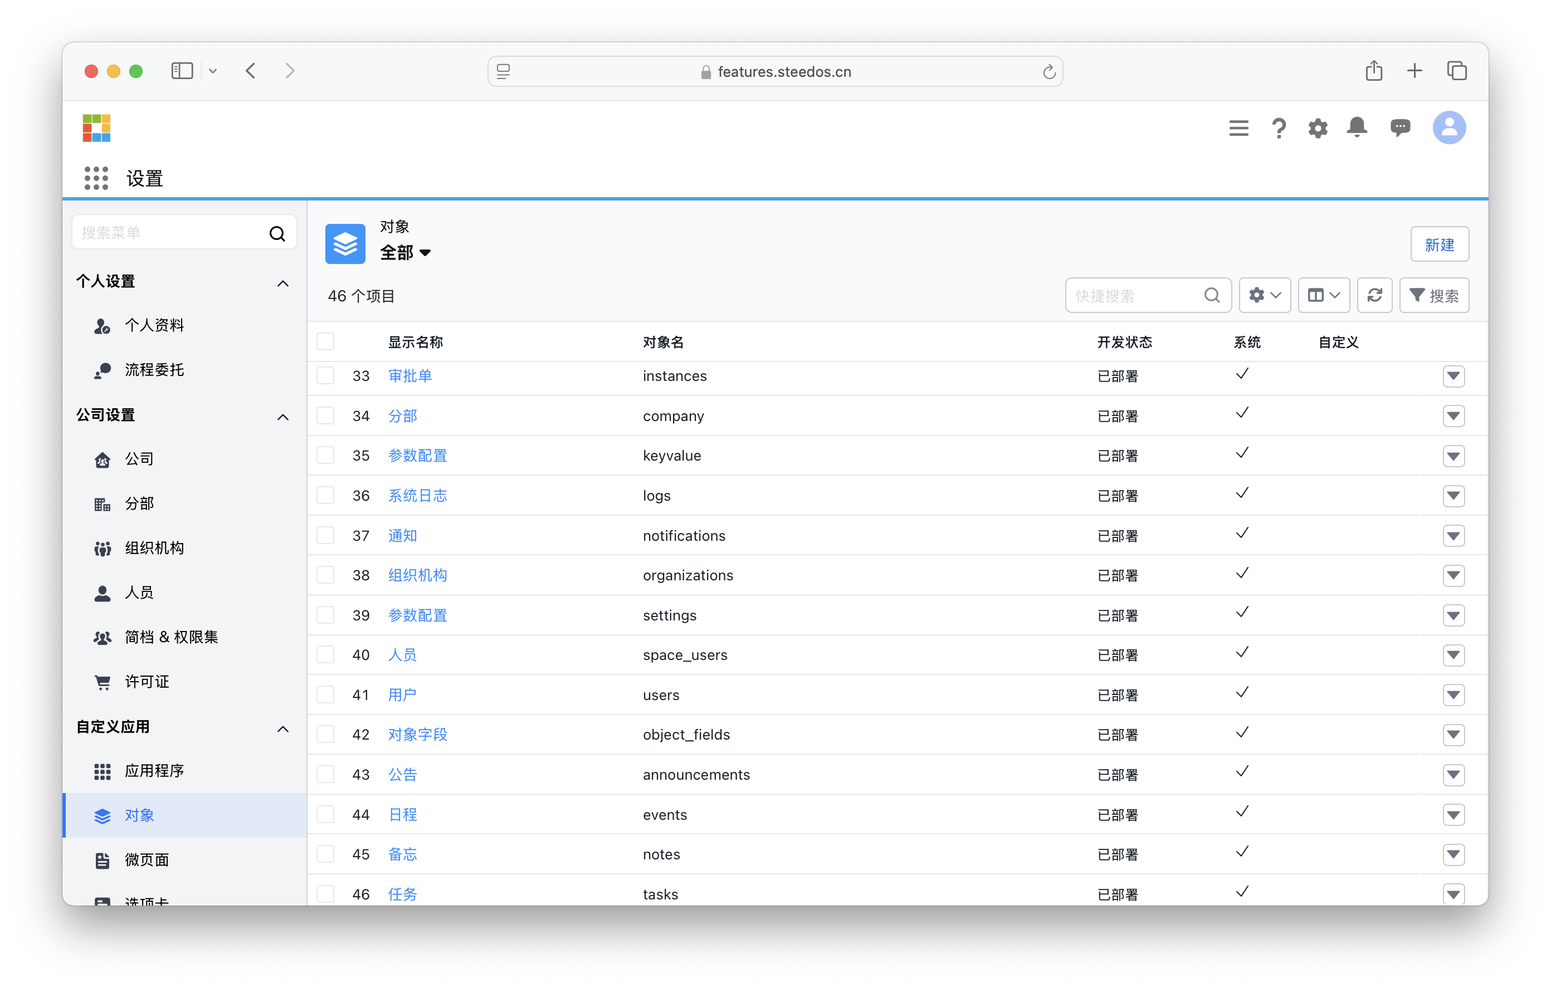1551x988 pixels.
Task: Collapse the 公司设置 section
Action: [282, 417]
